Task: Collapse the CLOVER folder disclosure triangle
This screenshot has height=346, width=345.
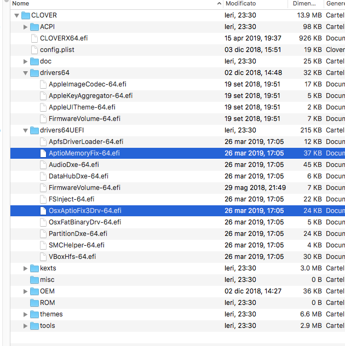Action: (17, 15)
